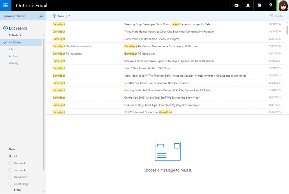Open PlayStation Newsletter From Leipzig With Love email
This screenshot has width=289, height=194.
161,46
